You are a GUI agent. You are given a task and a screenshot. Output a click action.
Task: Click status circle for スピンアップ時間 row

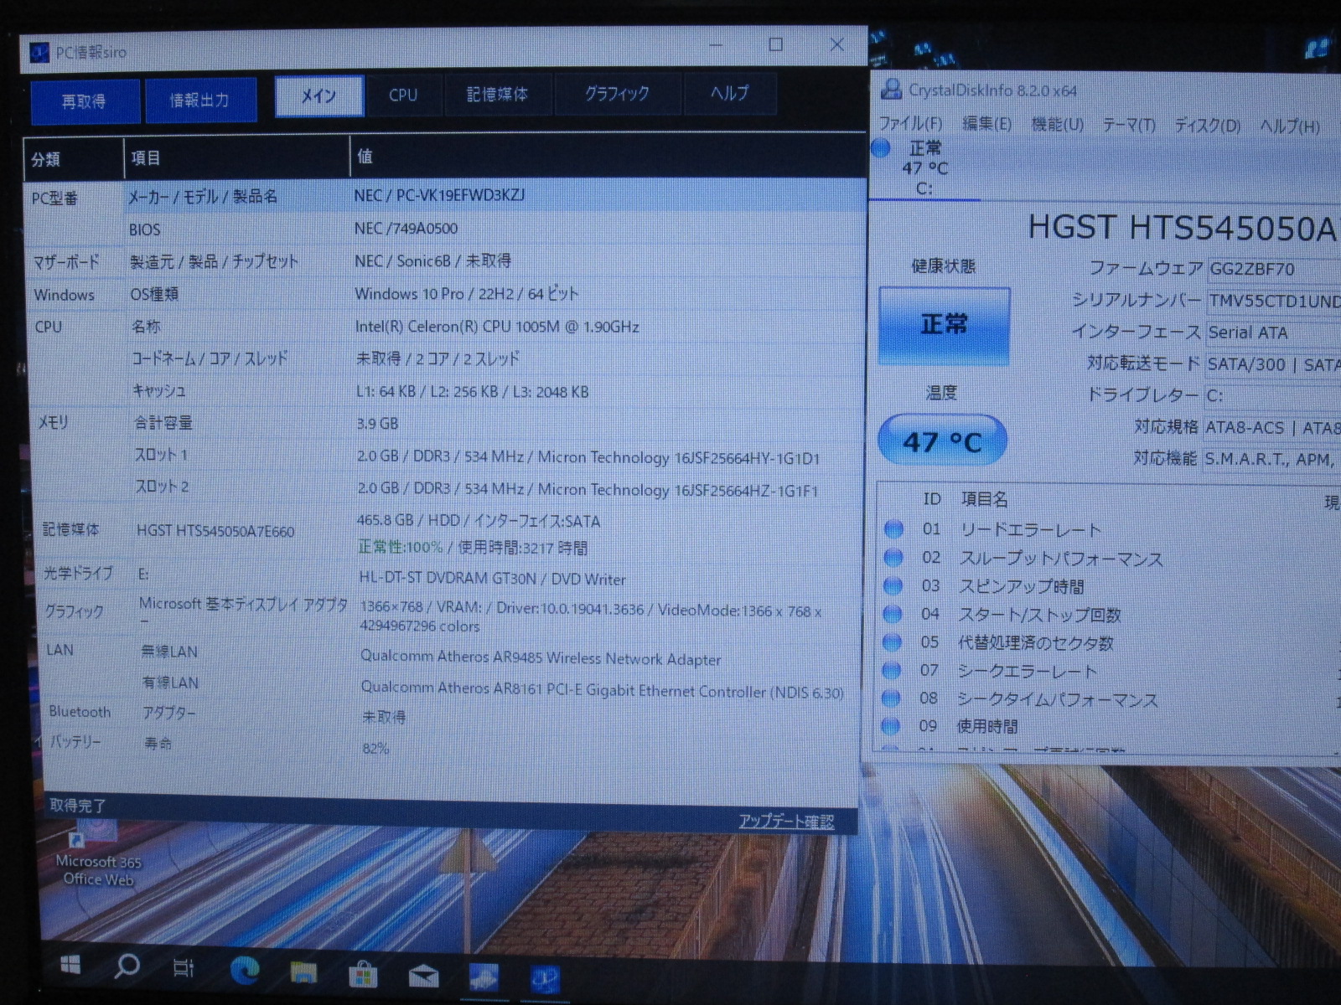tap(893, 585)
